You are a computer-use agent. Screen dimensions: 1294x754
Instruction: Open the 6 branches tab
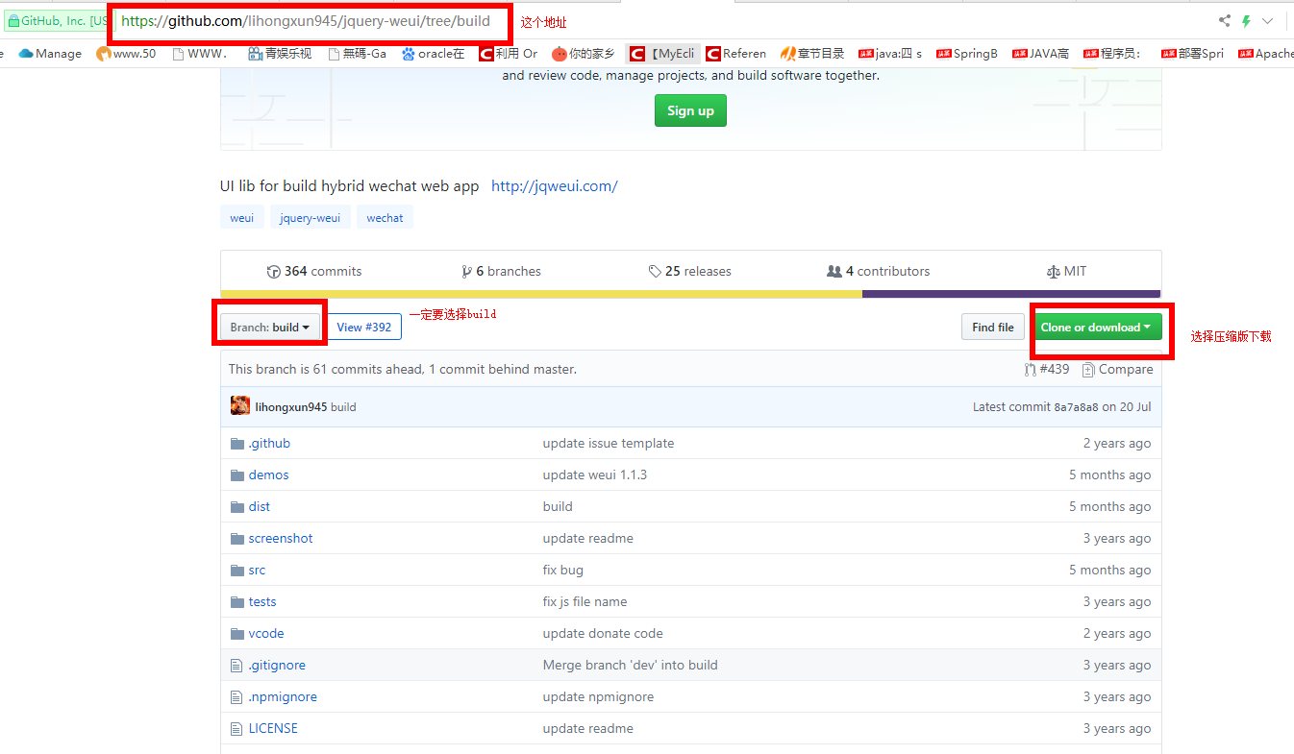(x=501, y=272)
